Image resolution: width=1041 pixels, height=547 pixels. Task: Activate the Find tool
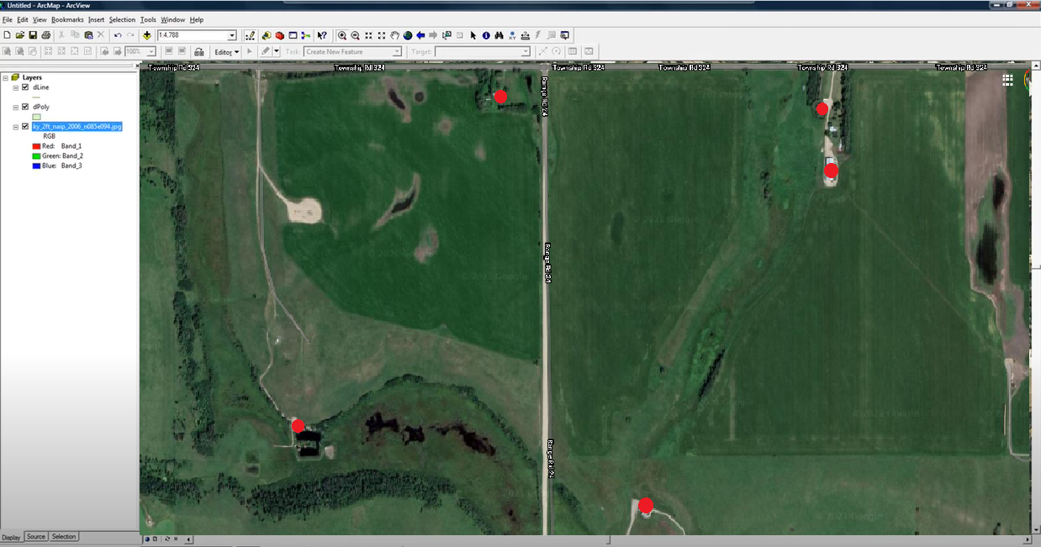coord(497,35)
